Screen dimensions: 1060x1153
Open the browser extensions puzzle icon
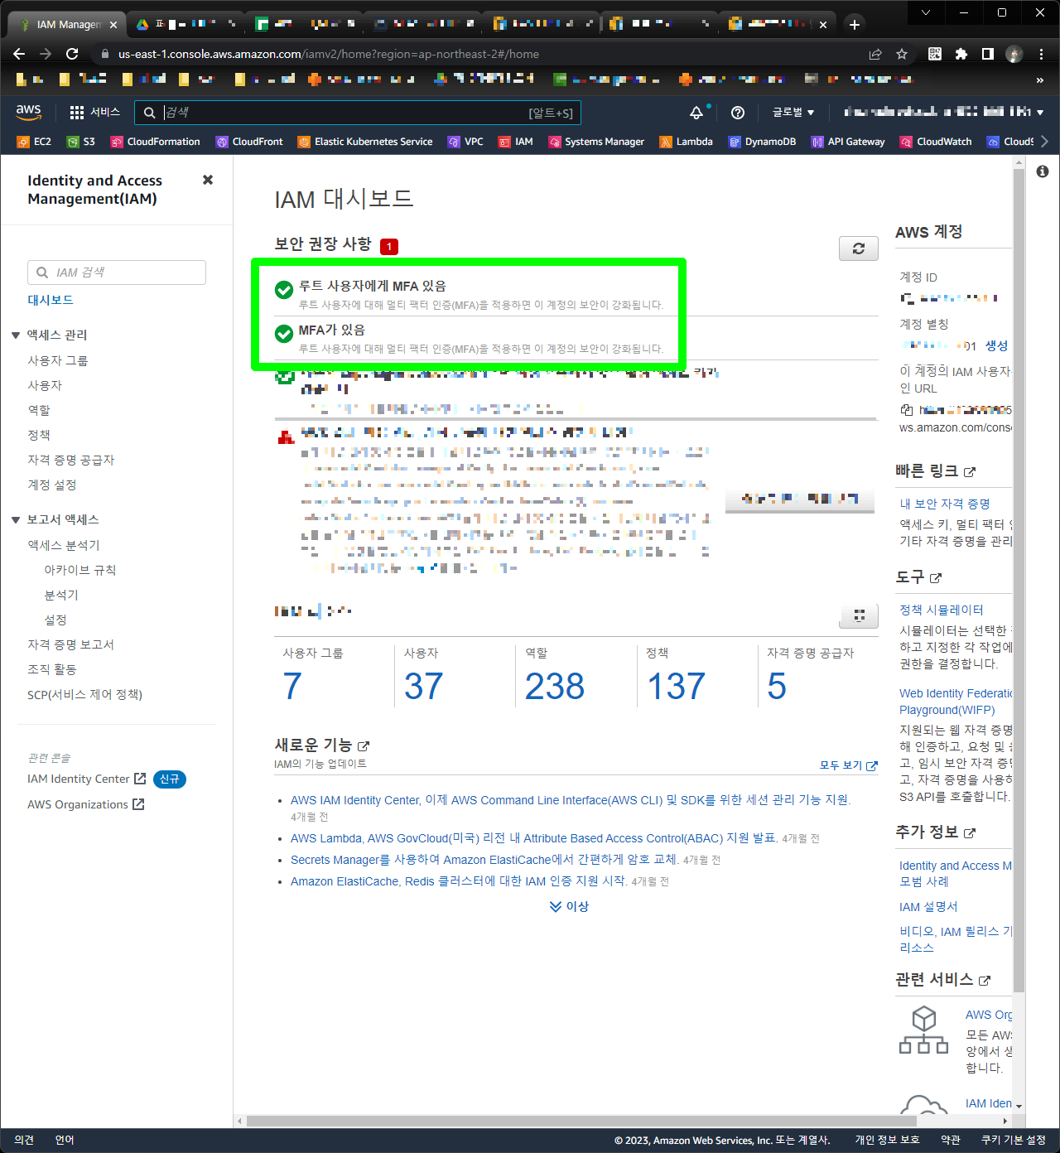click(961, 54)
